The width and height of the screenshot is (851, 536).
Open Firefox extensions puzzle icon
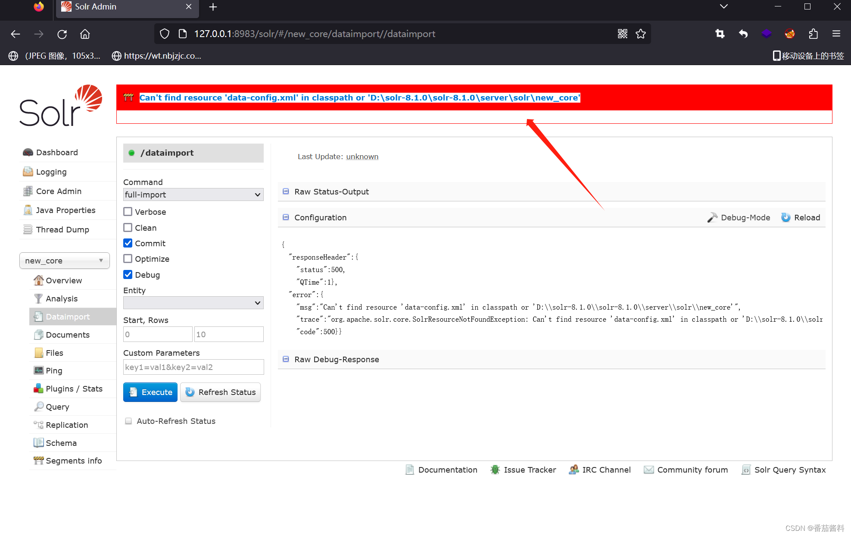click(x=813, y=34)
